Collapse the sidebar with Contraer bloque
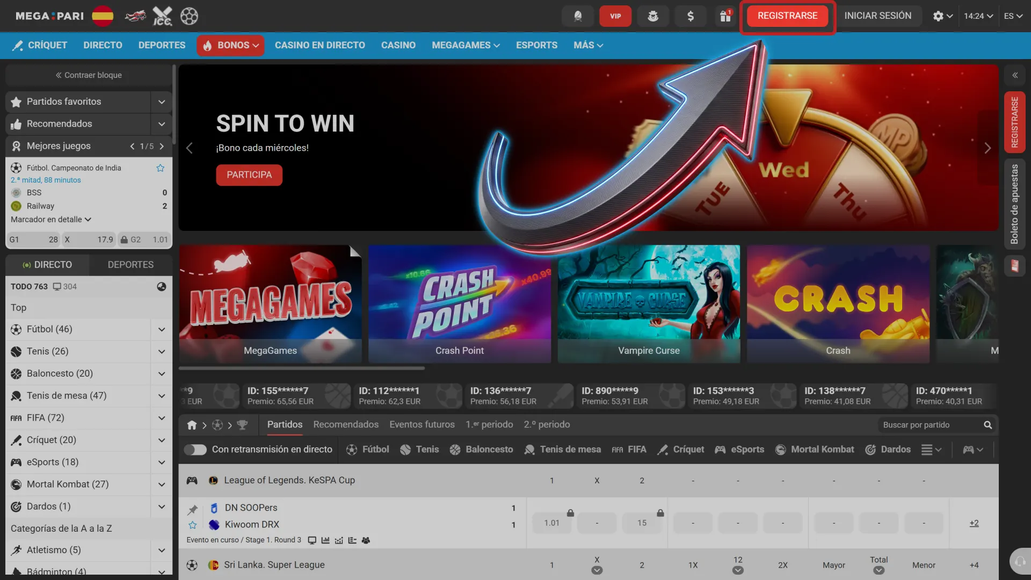The height and width of the screenshot is (580, 1031). click(x=89, y=75)
